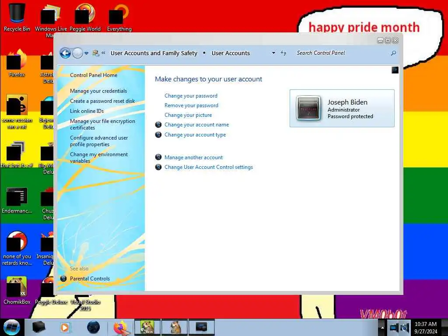448x336 pixels.
Task: Click the help icon below search
Action: [395, 70]
